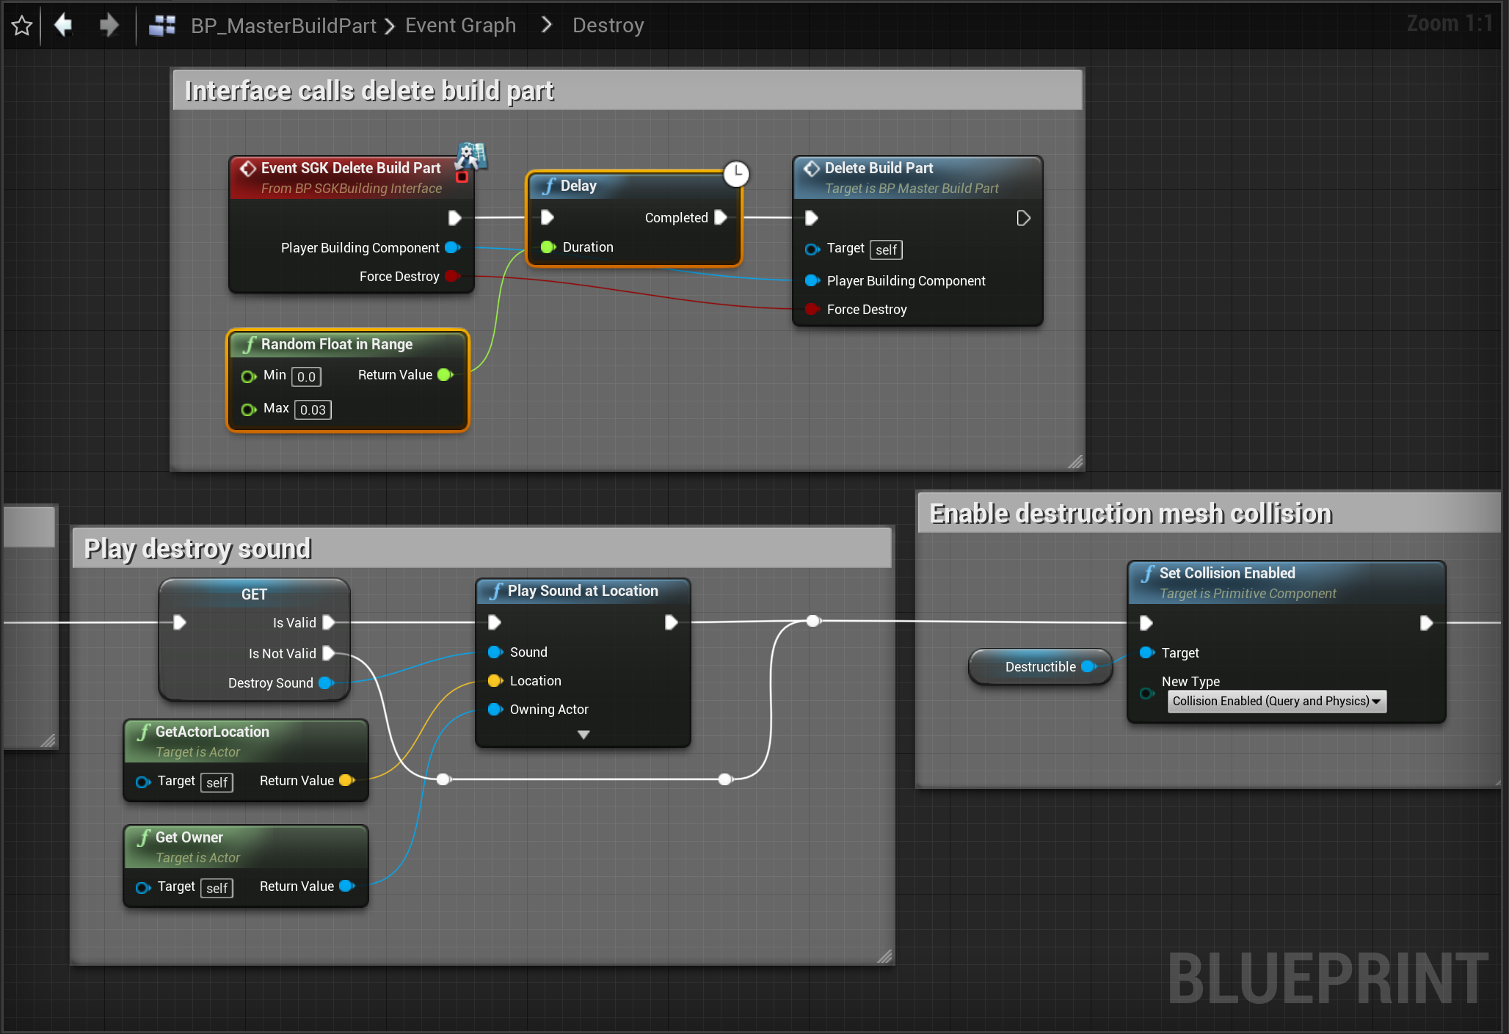Click the green Duration pin on Delay
The image size is (1509, 1034).
click(x=548, y=247)
